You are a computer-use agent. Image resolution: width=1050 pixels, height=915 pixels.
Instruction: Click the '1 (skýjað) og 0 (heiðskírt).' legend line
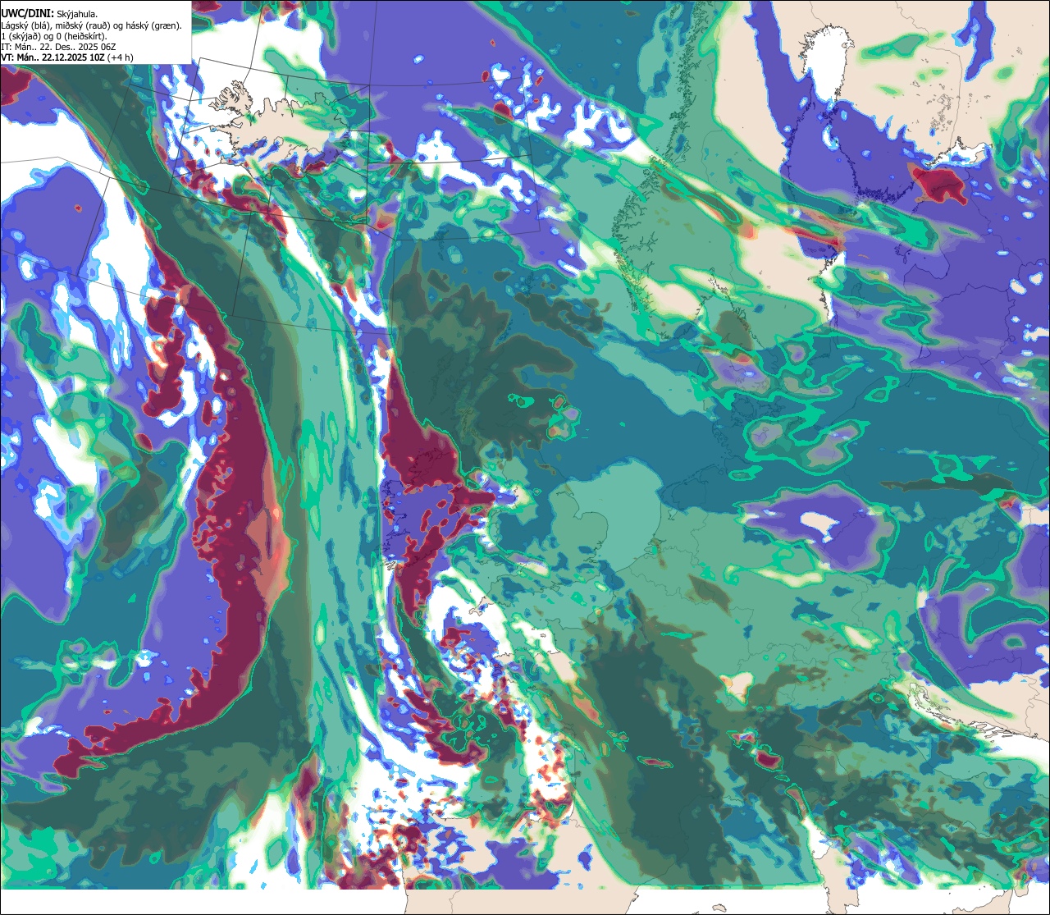54,36
